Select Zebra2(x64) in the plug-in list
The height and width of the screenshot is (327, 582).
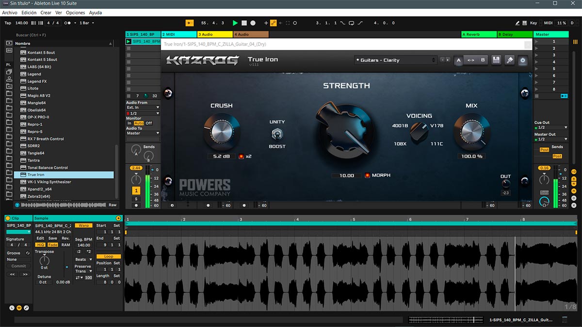point(64,196)
